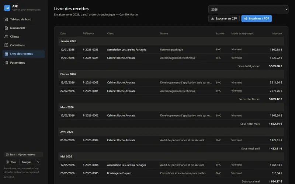Click the download icon on Exporter en CSV
295x184 pixels.
click(213, 18)
